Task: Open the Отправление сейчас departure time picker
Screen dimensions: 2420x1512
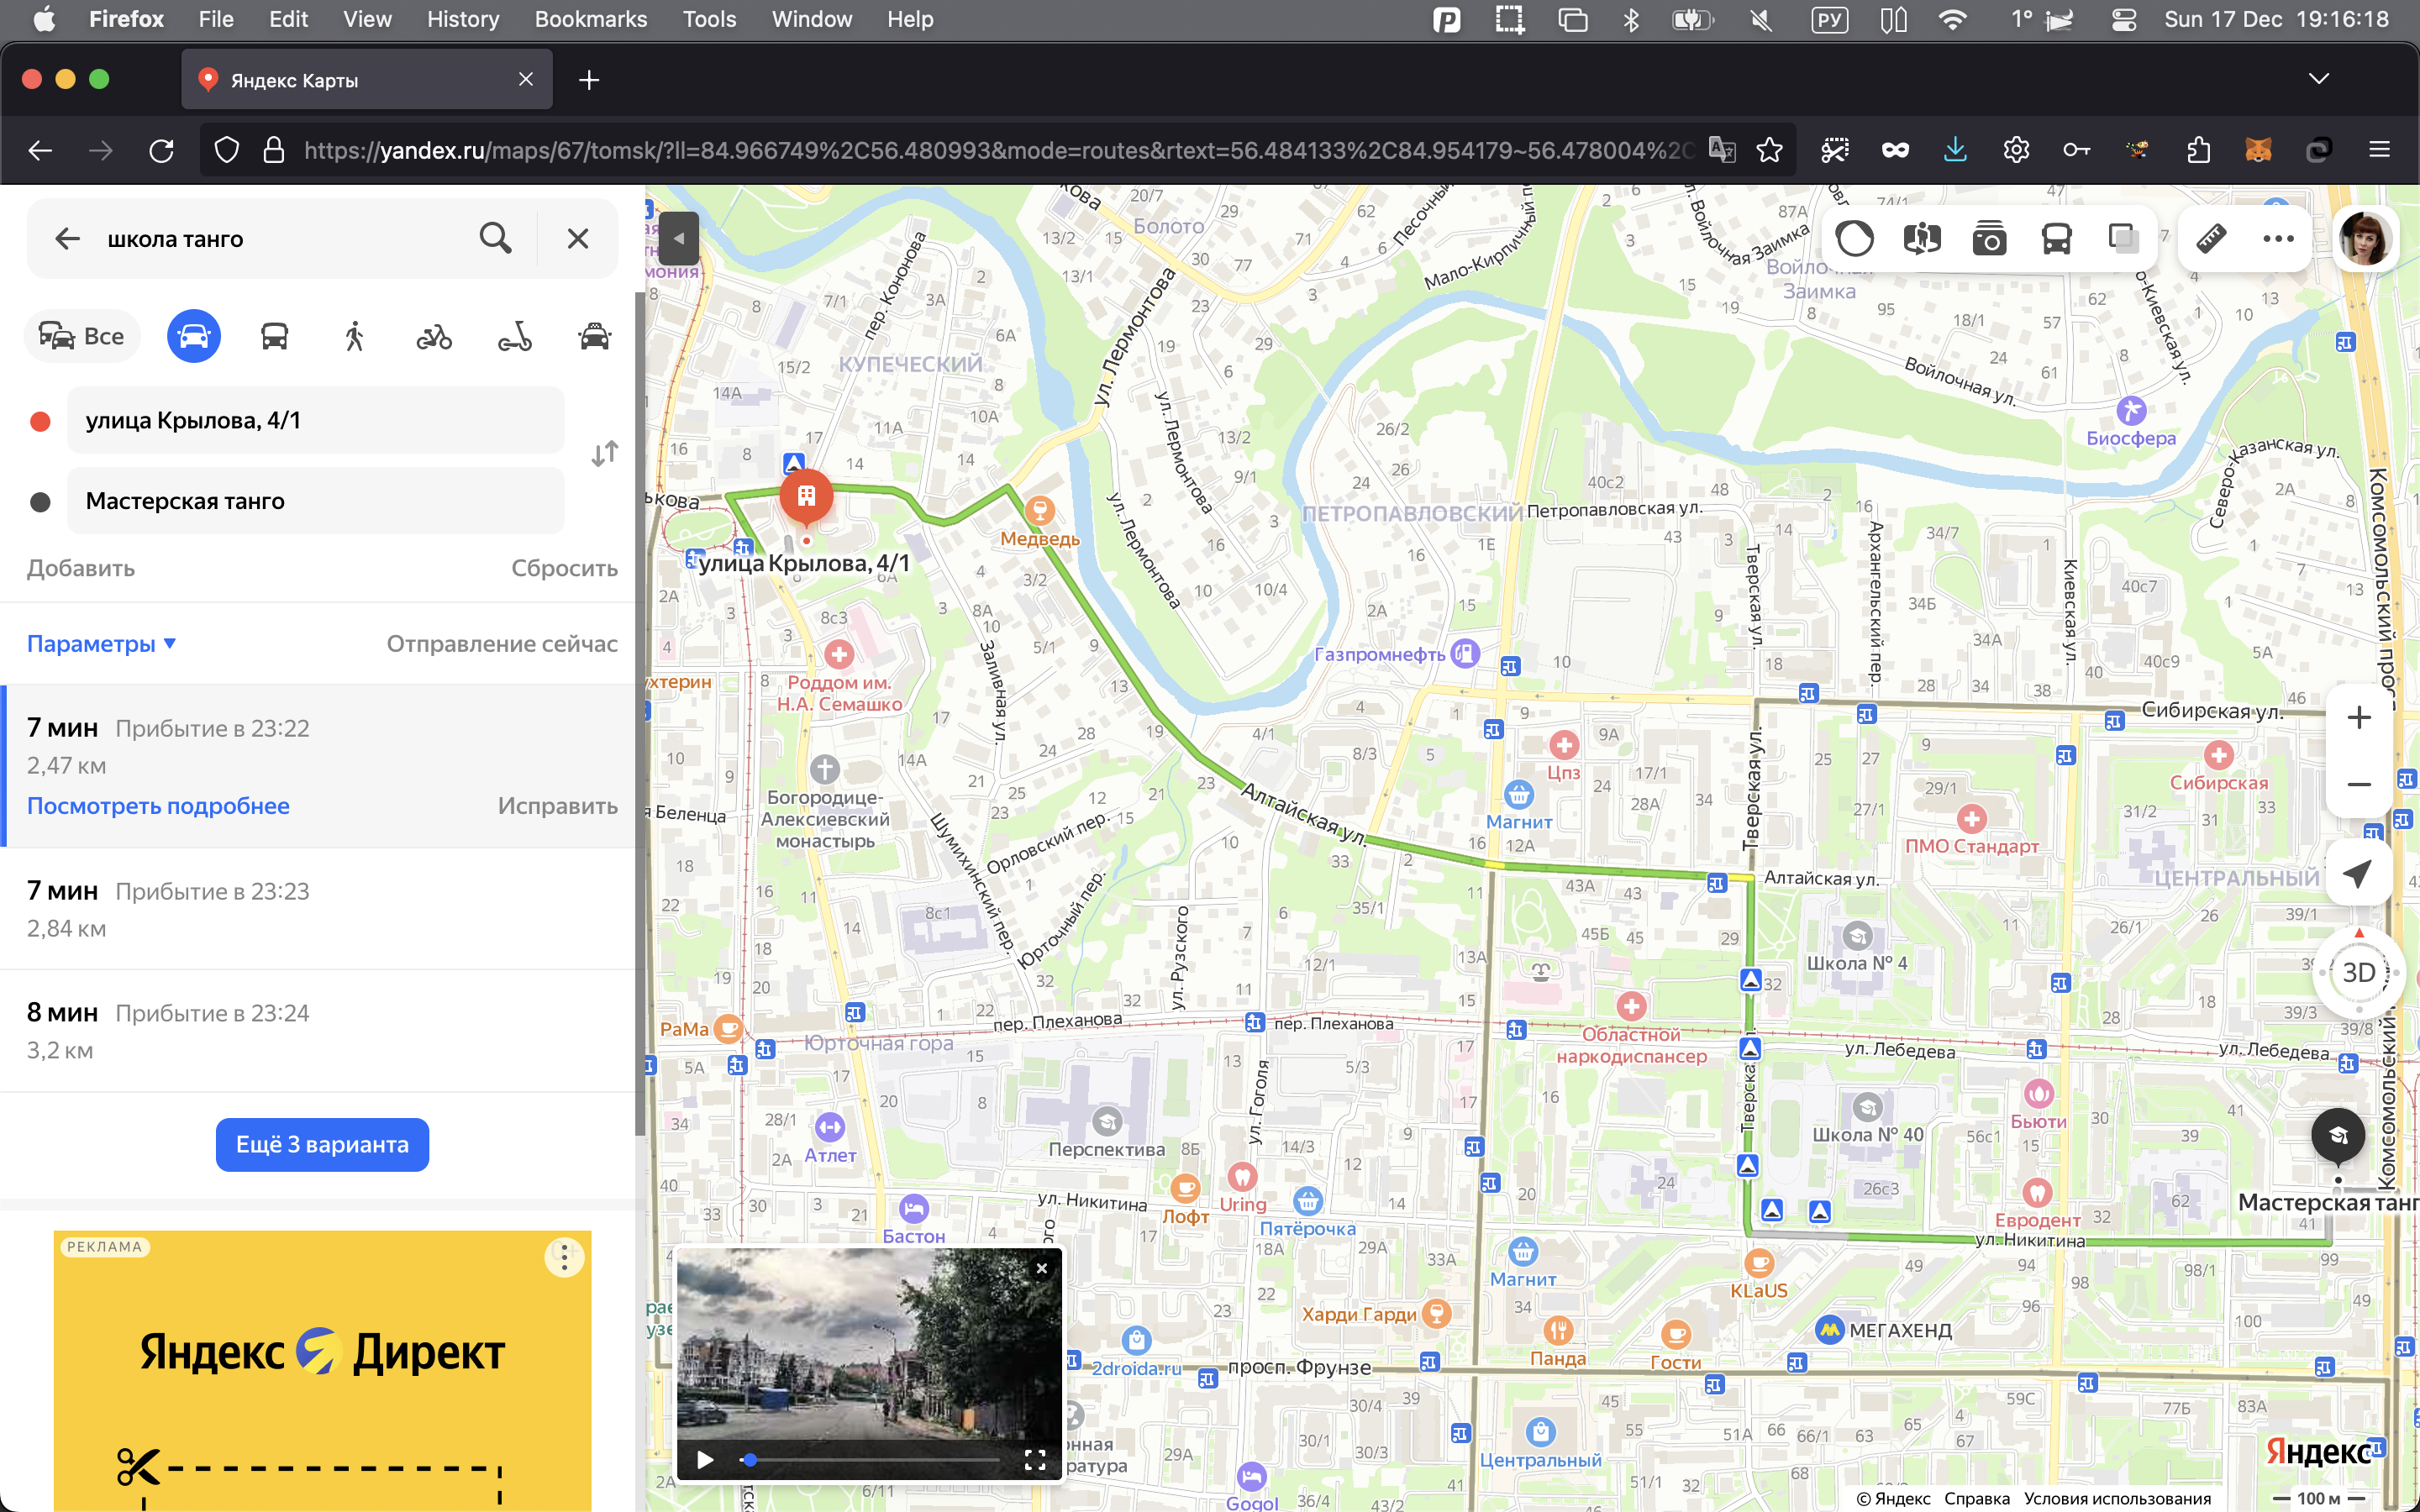Action: pos(502,644)
